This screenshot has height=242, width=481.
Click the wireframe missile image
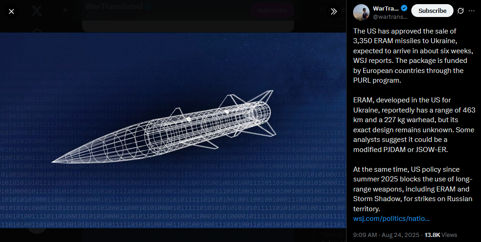[173, 130]
